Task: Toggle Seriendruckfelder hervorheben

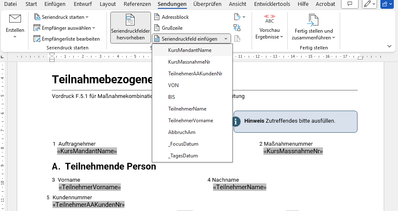Action: tap(130, 27)
